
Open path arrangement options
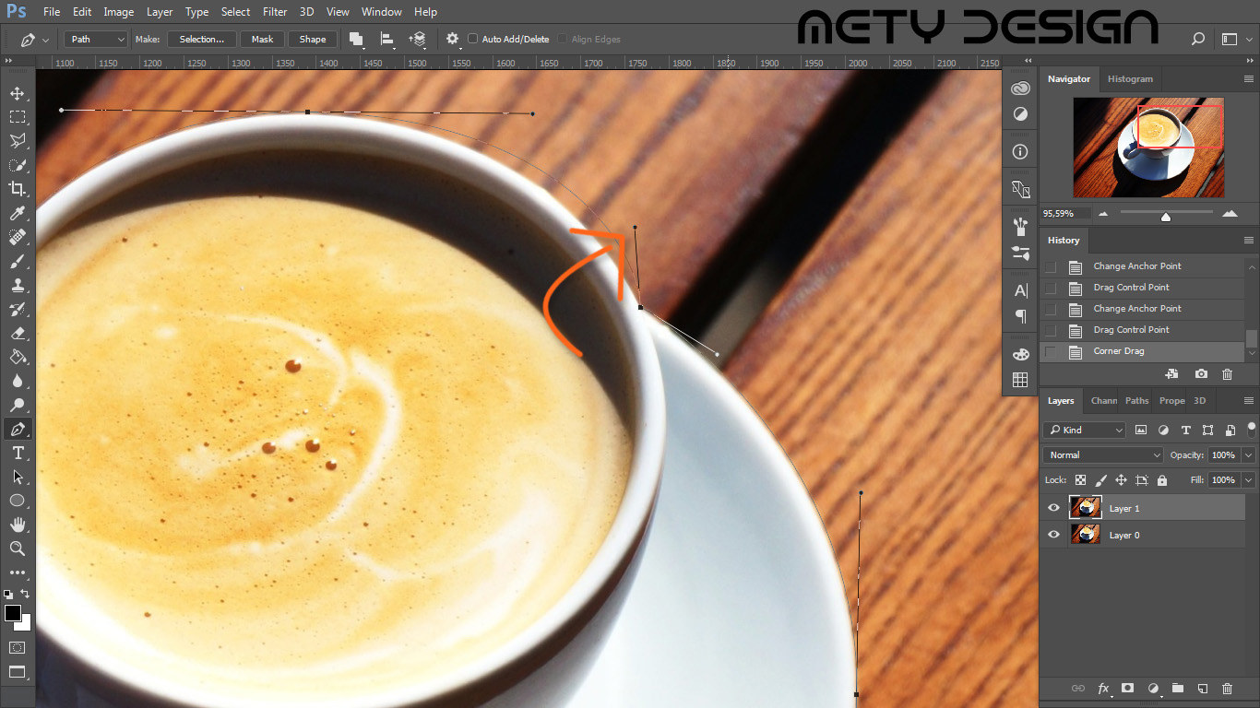pyautogui.click(x=418, y=39)
